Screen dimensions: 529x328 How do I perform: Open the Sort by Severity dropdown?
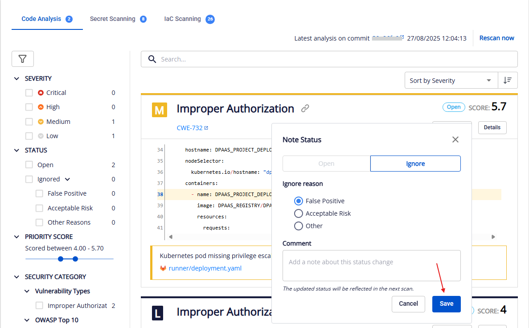coord(451,81)
